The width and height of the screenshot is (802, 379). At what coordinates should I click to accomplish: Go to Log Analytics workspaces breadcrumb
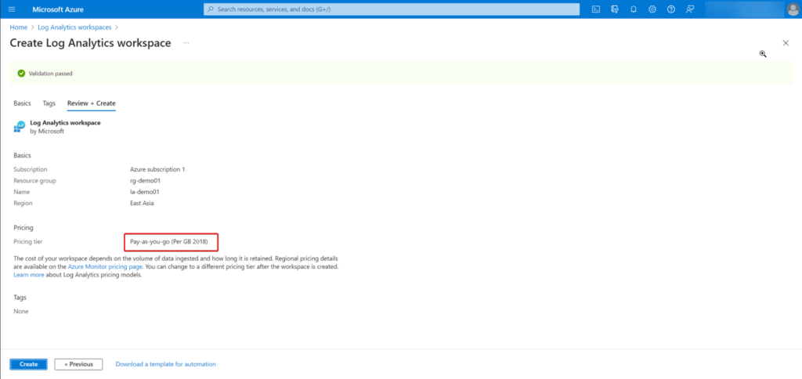tap(74, 27)
